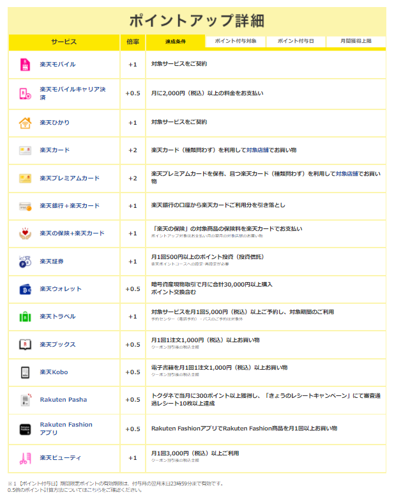Click the Rakuten Fashion app icon
Image resolution: width=394 pixels, height=497 pixels.
tap(25, 429)
